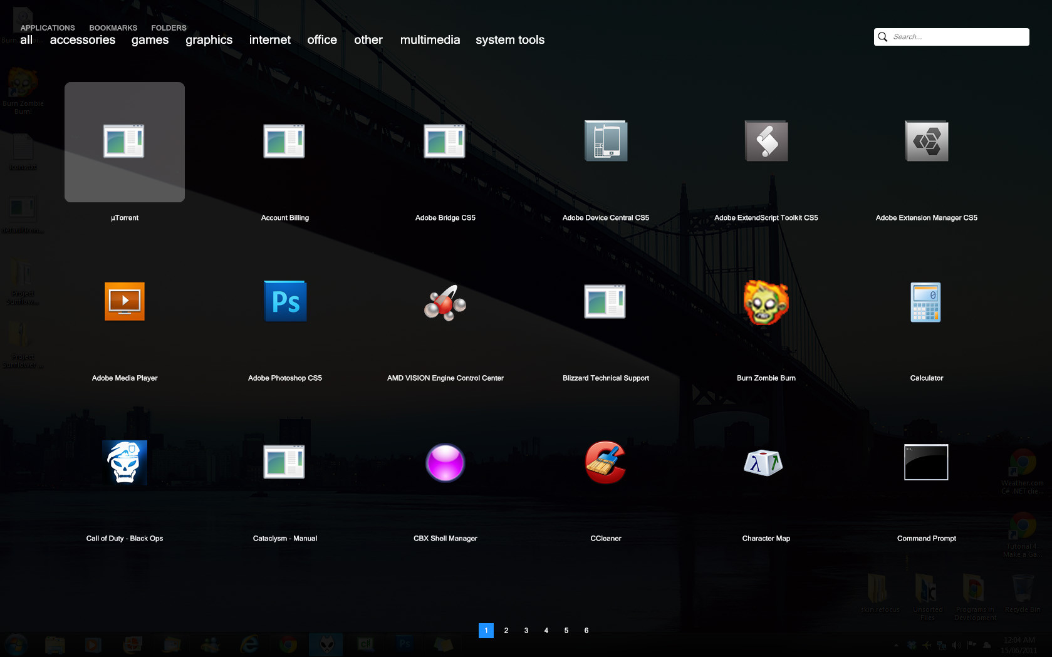
Task: Open the Windows Start orb on taskbar
Action: (16, 644)
